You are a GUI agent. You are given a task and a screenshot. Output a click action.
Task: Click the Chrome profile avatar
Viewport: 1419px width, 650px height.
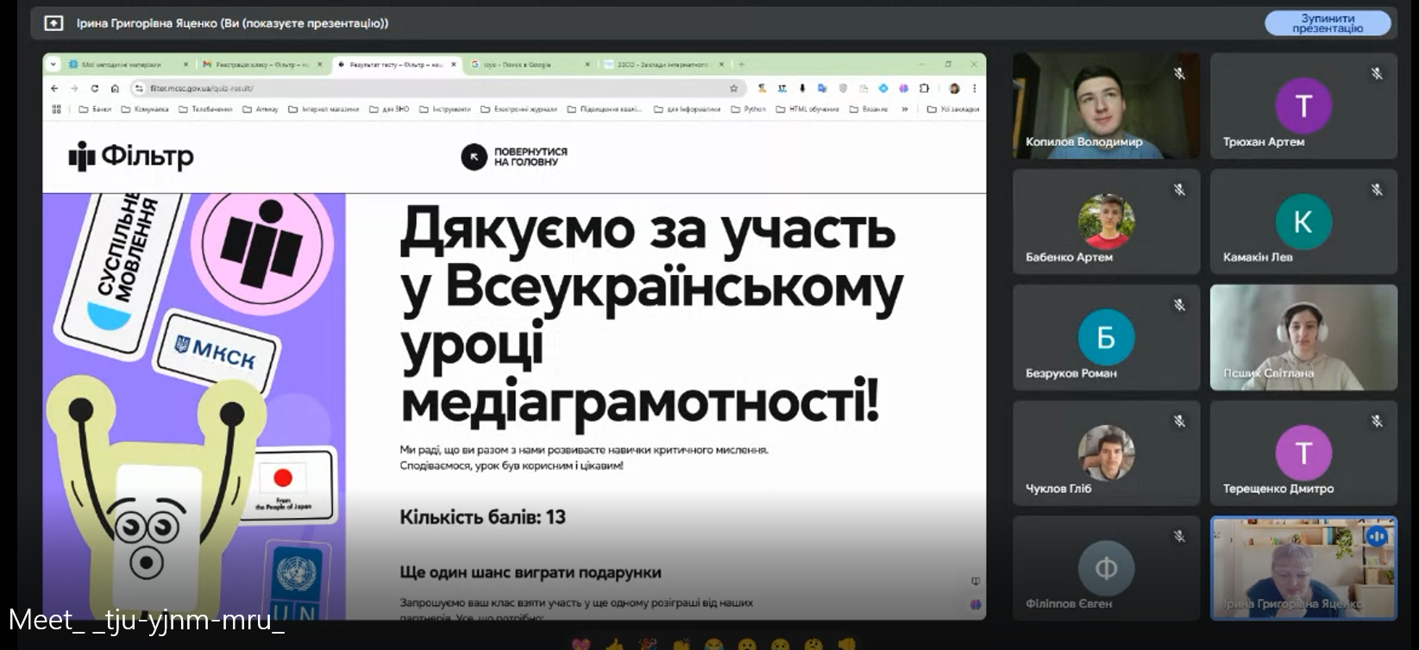click(x=954, y=88)
